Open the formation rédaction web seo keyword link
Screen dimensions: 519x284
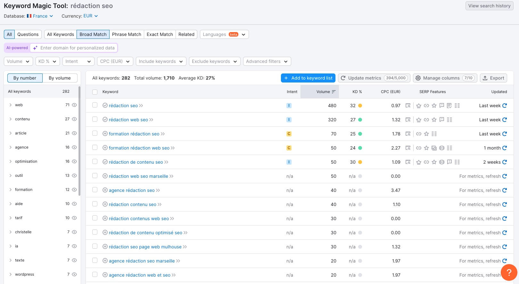tap(139, 148)
